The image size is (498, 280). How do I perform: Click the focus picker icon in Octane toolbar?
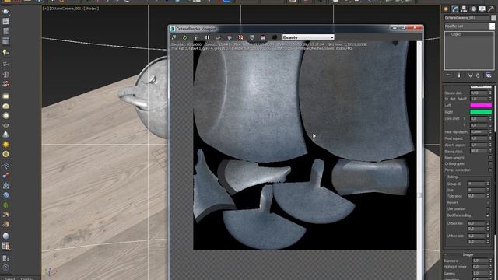tap(218, 37)
